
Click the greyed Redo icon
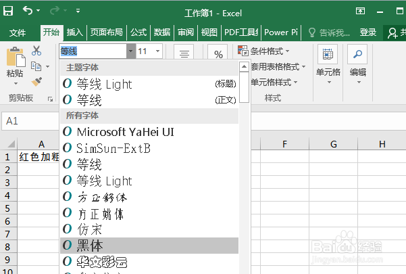point(55,11)
